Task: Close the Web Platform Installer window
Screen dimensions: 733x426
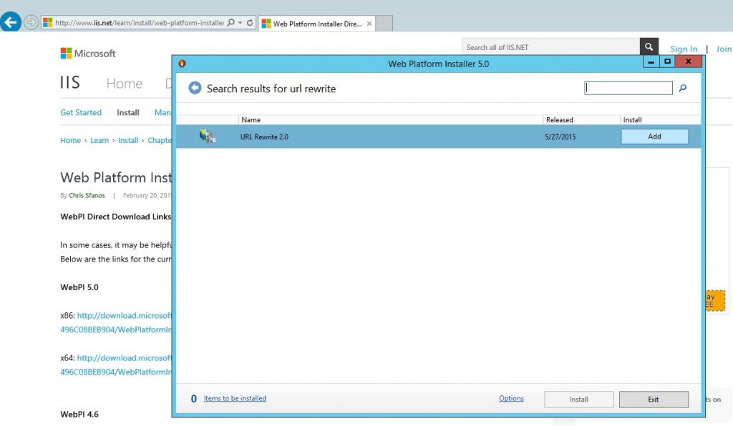Action: (x=689, y=61)
